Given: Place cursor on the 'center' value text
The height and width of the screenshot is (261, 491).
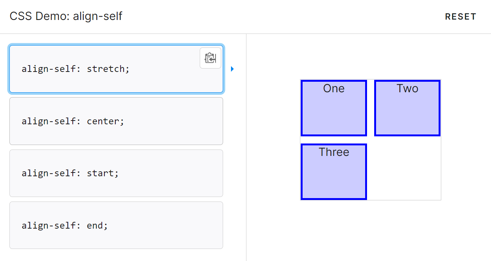Looking at the screenshot, I should point(103,121).
